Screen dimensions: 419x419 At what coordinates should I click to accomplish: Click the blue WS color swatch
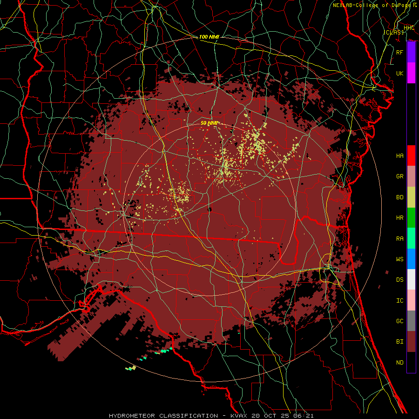[411, 259]
